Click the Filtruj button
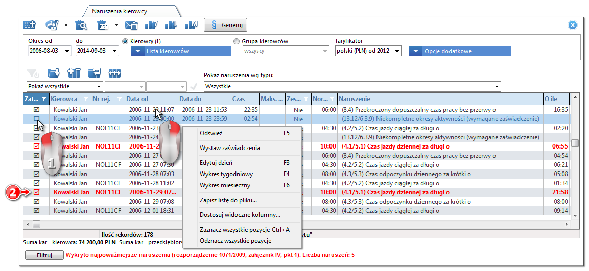Image resolution: width=589 pixels, height=271 pixels. pyautogui.click(x=44, y=255)
